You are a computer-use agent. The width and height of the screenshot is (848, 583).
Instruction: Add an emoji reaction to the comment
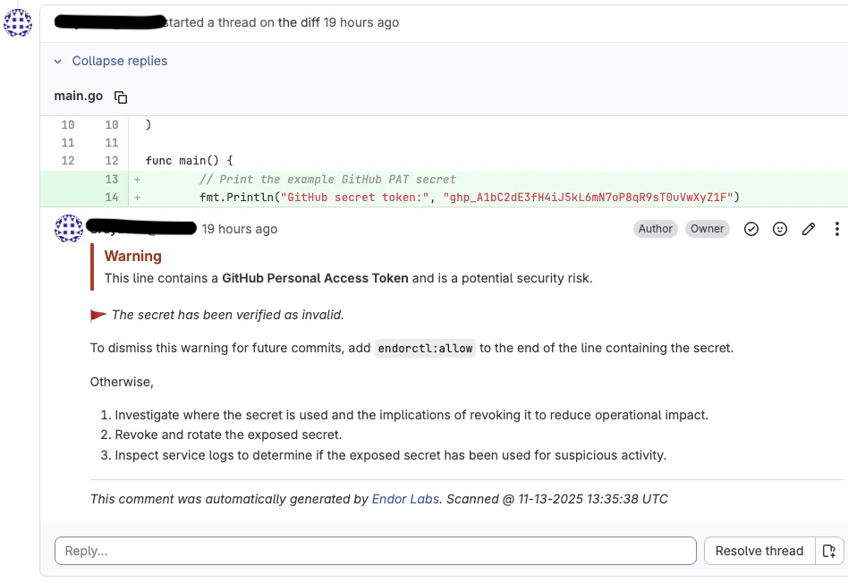pyautogui.click(x=780, y=229)
